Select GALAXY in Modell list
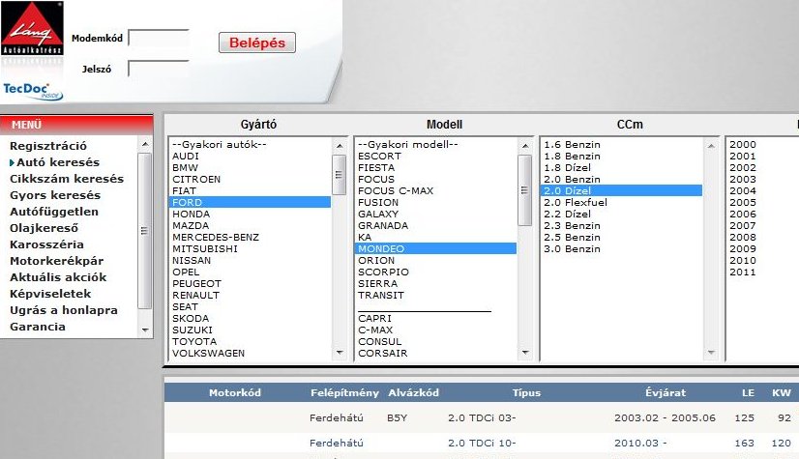Viewport: 799px width, 459px height. (x=435, y=215)
